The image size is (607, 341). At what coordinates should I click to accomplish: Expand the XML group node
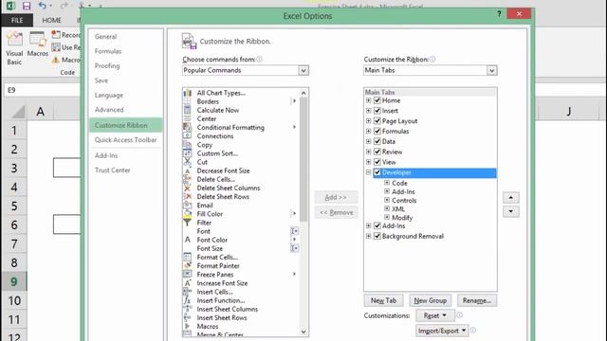coord(387,208)
